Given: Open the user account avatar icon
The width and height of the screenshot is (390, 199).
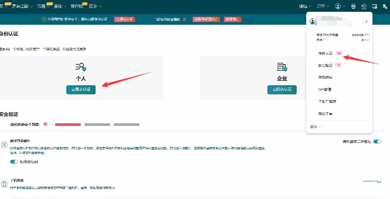Looking at the screenshot, I should point(338,6).
